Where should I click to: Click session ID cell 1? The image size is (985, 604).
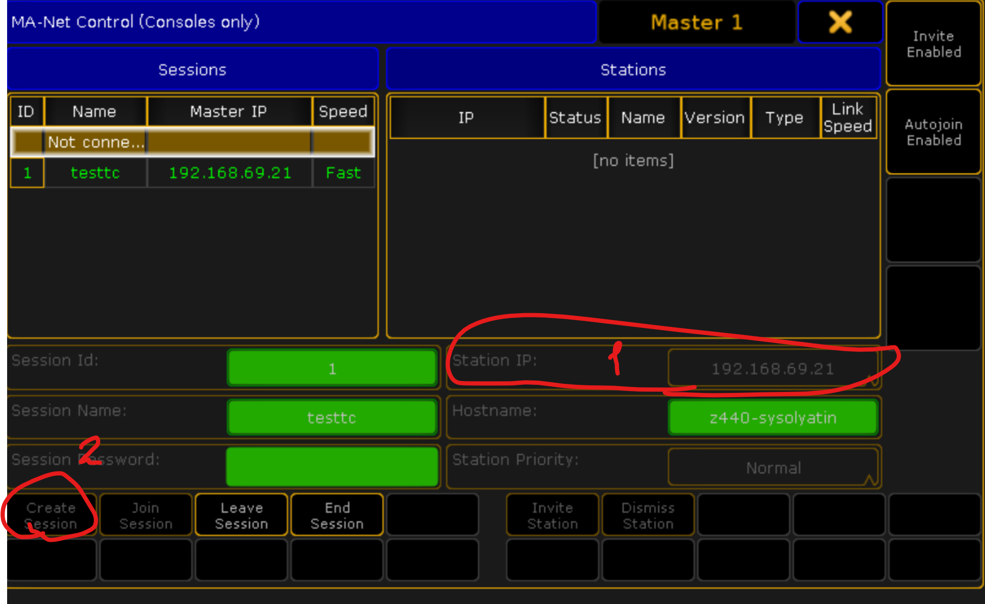click(x=28, y=173)
